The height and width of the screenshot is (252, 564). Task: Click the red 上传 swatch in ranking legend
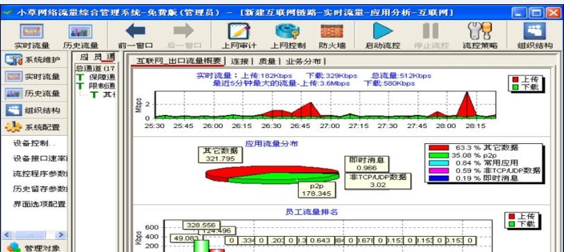[511, 217]
